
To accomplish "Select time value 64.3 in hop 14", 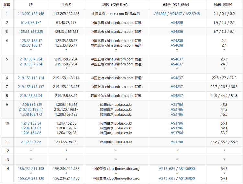I will (224, 169).
